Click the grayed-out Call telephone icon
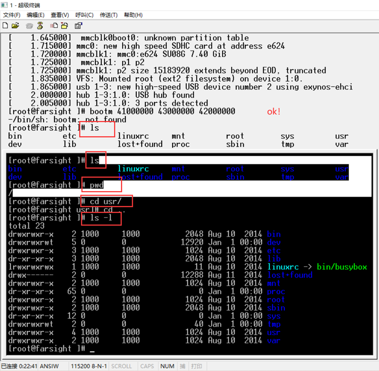379x371 pixels. tap(29, 25)
